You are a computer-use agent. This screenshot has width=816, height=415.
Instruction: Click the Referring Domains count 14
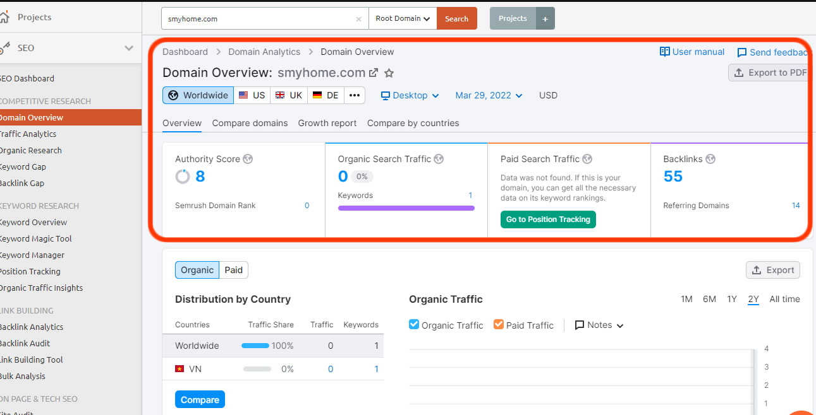(796, 206)
